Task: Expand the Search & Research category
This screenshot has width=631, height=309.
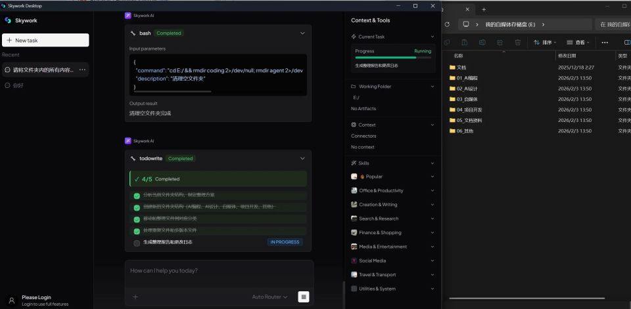Action: point(432,218)
